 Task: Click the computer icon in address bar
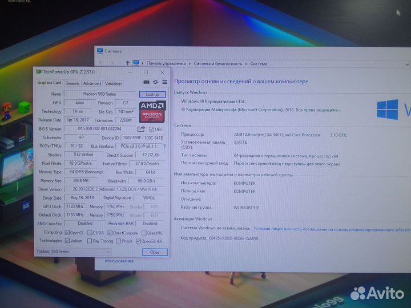(x=136, y=63)
